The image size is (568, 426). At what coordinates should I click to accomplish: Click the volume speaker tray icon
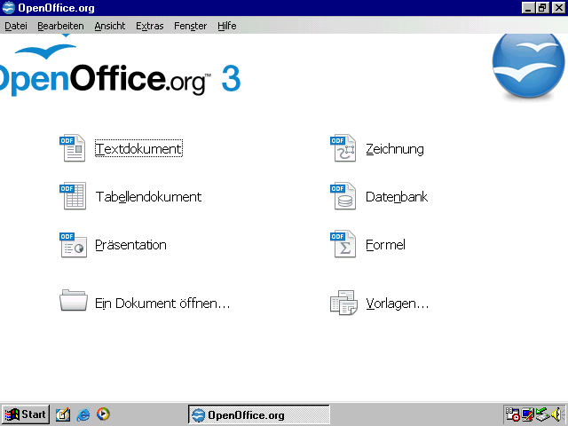[557, 414]
